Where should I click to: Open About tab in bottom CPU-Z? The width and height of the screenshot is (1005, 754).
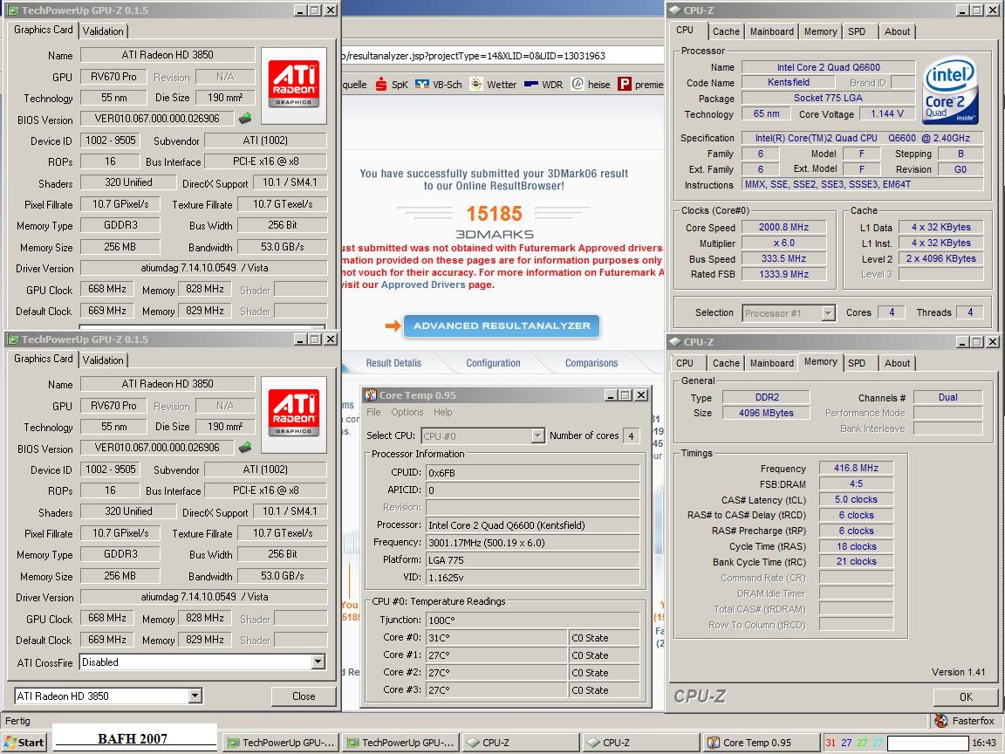tap(897, 363)
